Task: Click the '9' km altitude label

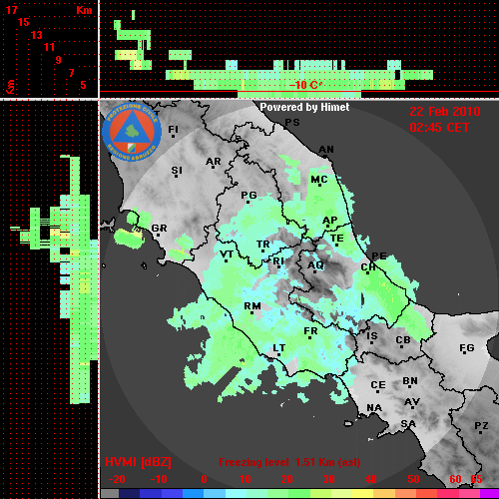Action: pos(59,60)
